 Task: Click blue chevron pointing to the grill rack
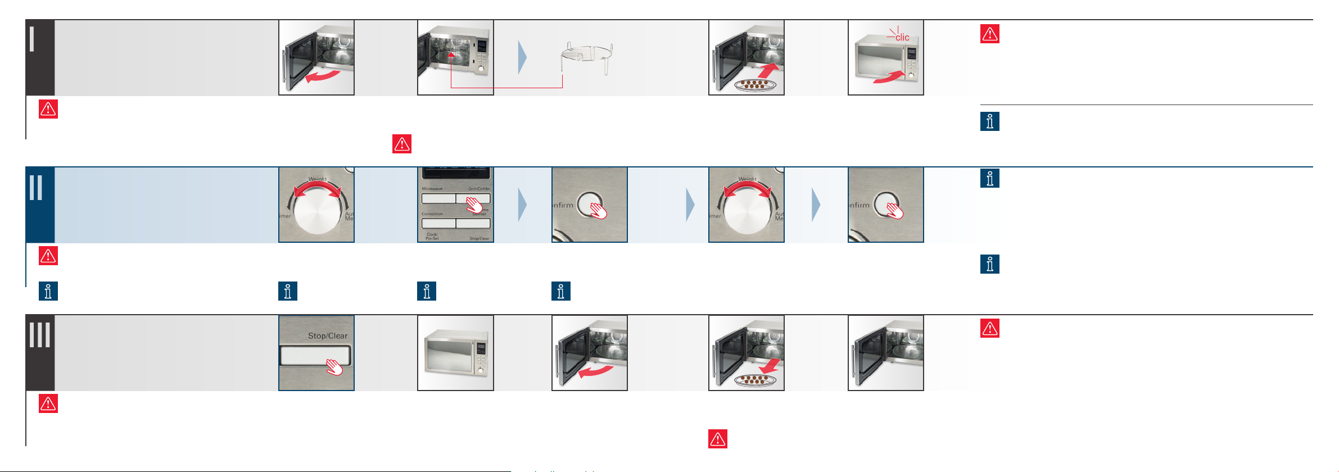pyautogui.click(x=522, y=57)
